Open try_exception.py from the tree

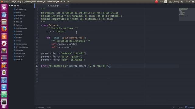coord(22,47)
